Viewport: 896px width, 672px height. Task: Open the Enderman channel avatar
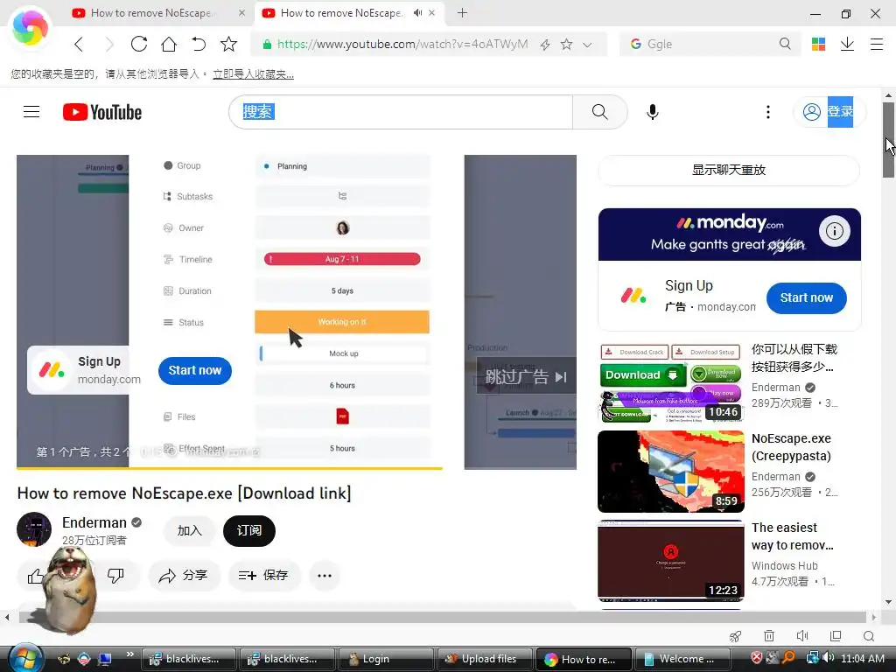(x=34, y=529)
